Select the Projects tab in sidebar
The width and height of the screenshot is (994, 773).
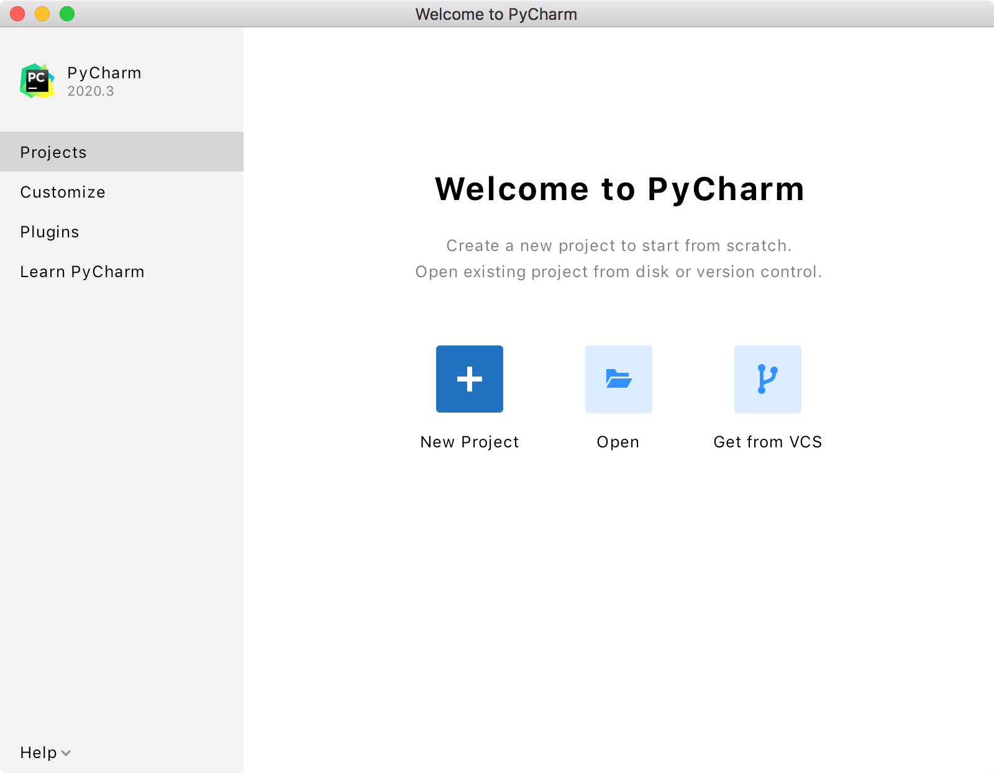click(53, 152)
